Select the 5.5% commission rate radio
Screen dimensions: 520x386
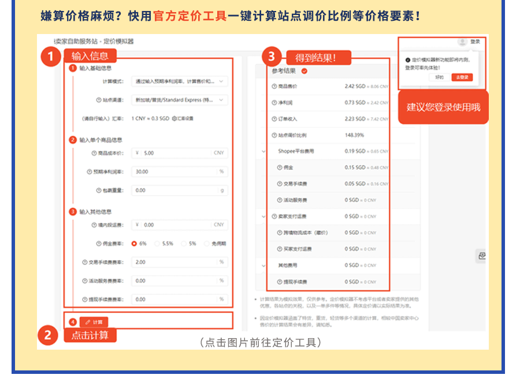coord(157,243)
